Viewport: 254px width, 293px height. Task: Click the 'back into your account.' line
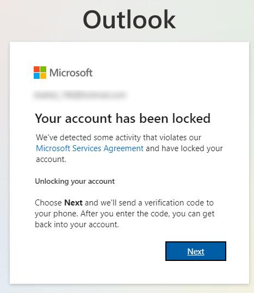(x=77, y=225)
